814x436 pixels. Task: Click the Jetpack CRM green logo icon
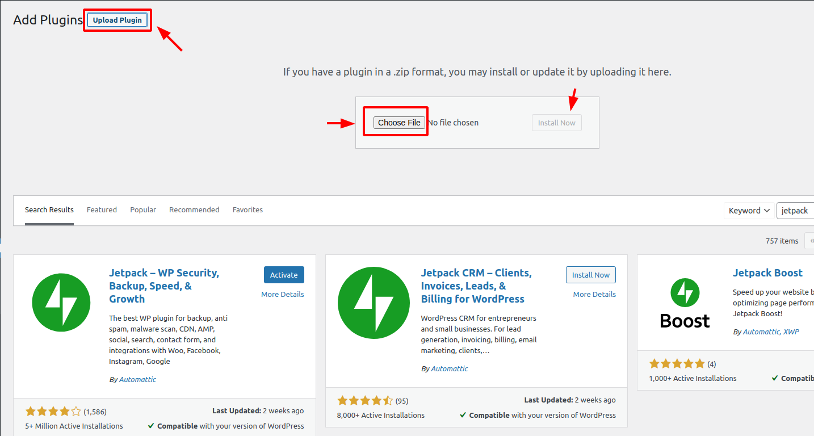[374, 303]
